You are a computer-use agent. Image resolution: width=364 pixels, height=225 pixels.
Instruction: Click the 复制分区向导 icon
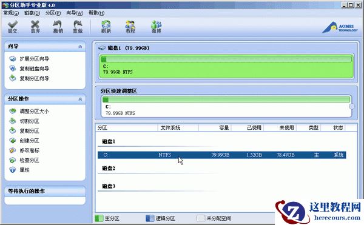point(13,78)
